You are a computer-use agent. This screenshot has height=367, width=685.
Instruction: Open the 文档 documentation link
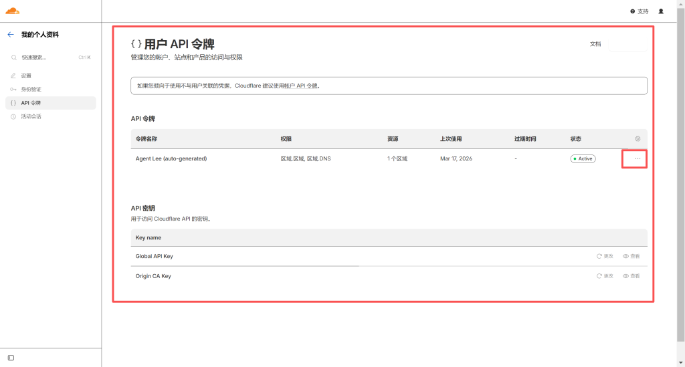click(595, 44)
